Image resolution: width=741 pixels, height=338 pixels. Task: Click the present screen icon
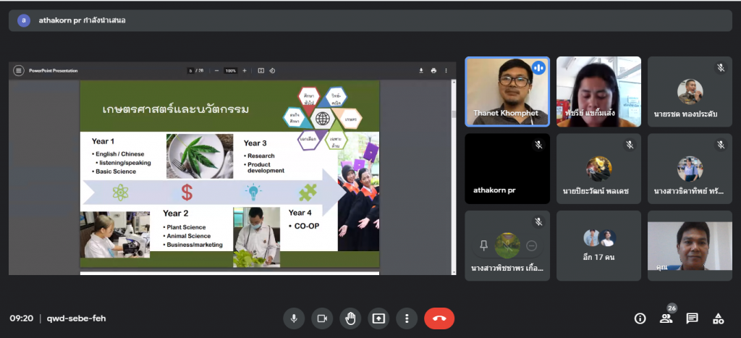378,318
